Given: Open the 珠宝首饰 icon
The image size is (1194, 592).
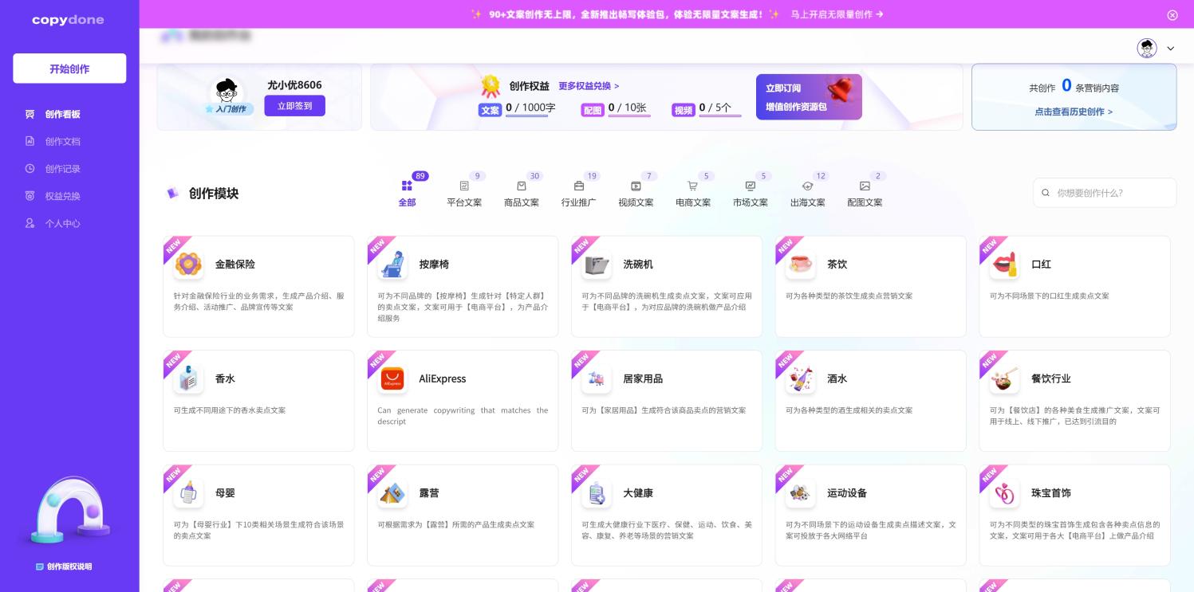Looking at the screenshot, I should [1004, 493].
